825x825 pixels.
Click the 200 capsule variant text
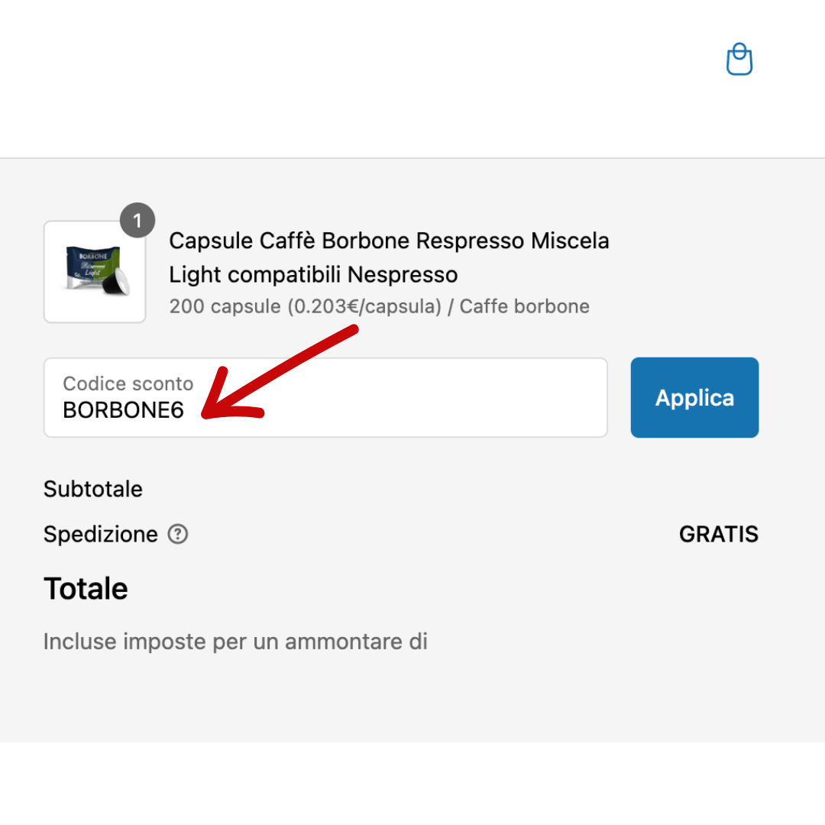(225, 307)
